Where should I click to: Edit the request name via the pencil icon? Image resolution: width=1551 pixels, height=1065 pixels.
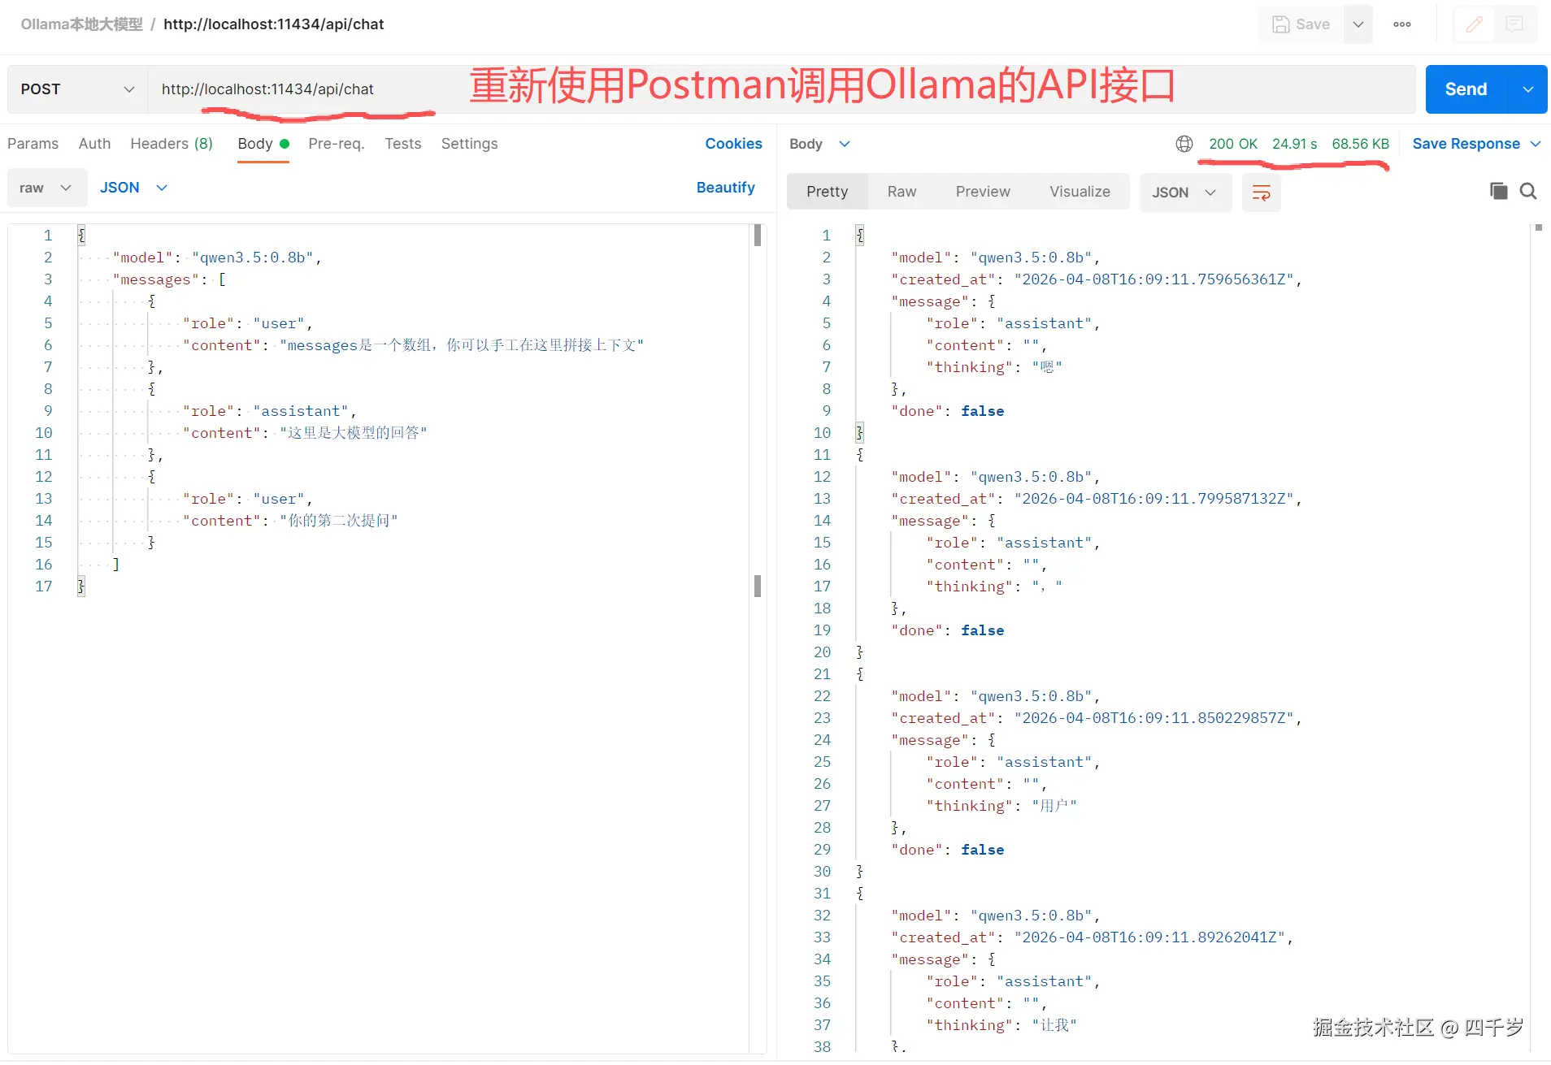(x=1475, y=24)
